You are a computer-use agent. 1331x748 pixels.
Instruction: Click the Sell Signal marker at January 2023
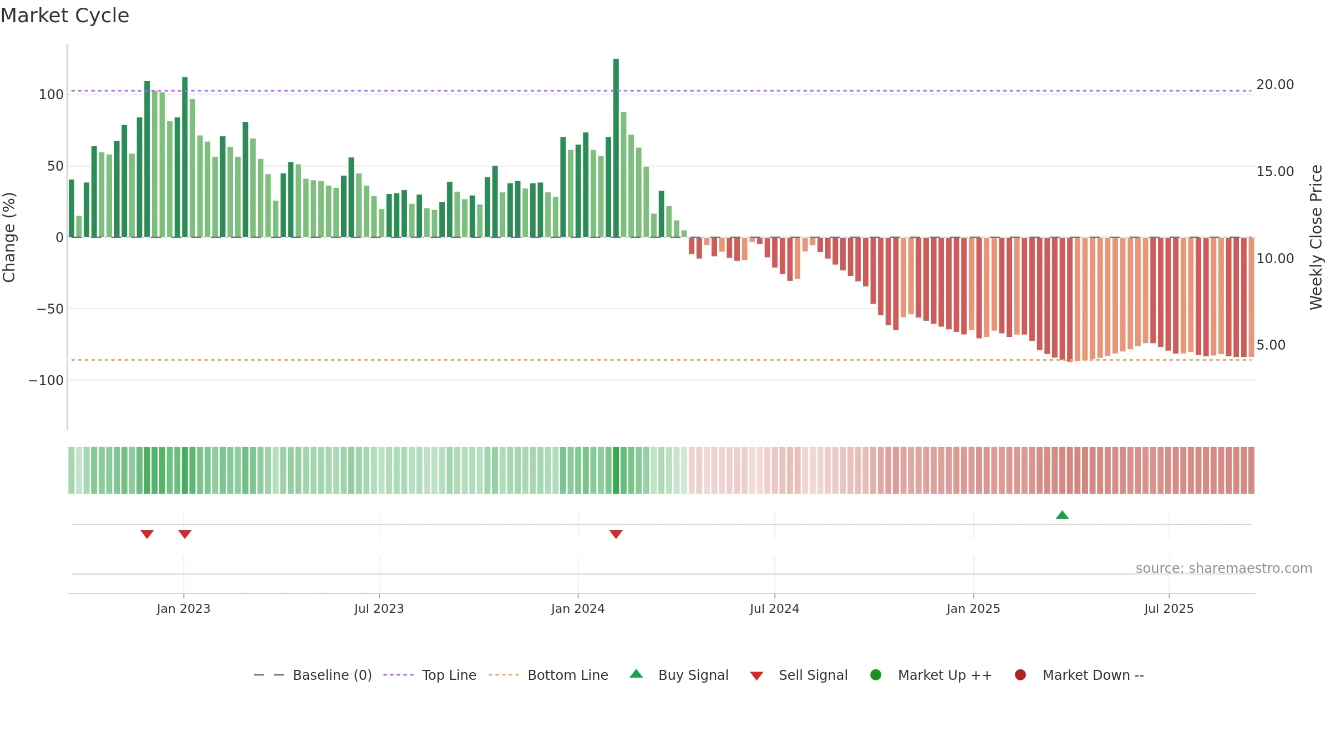coord(185,534)
